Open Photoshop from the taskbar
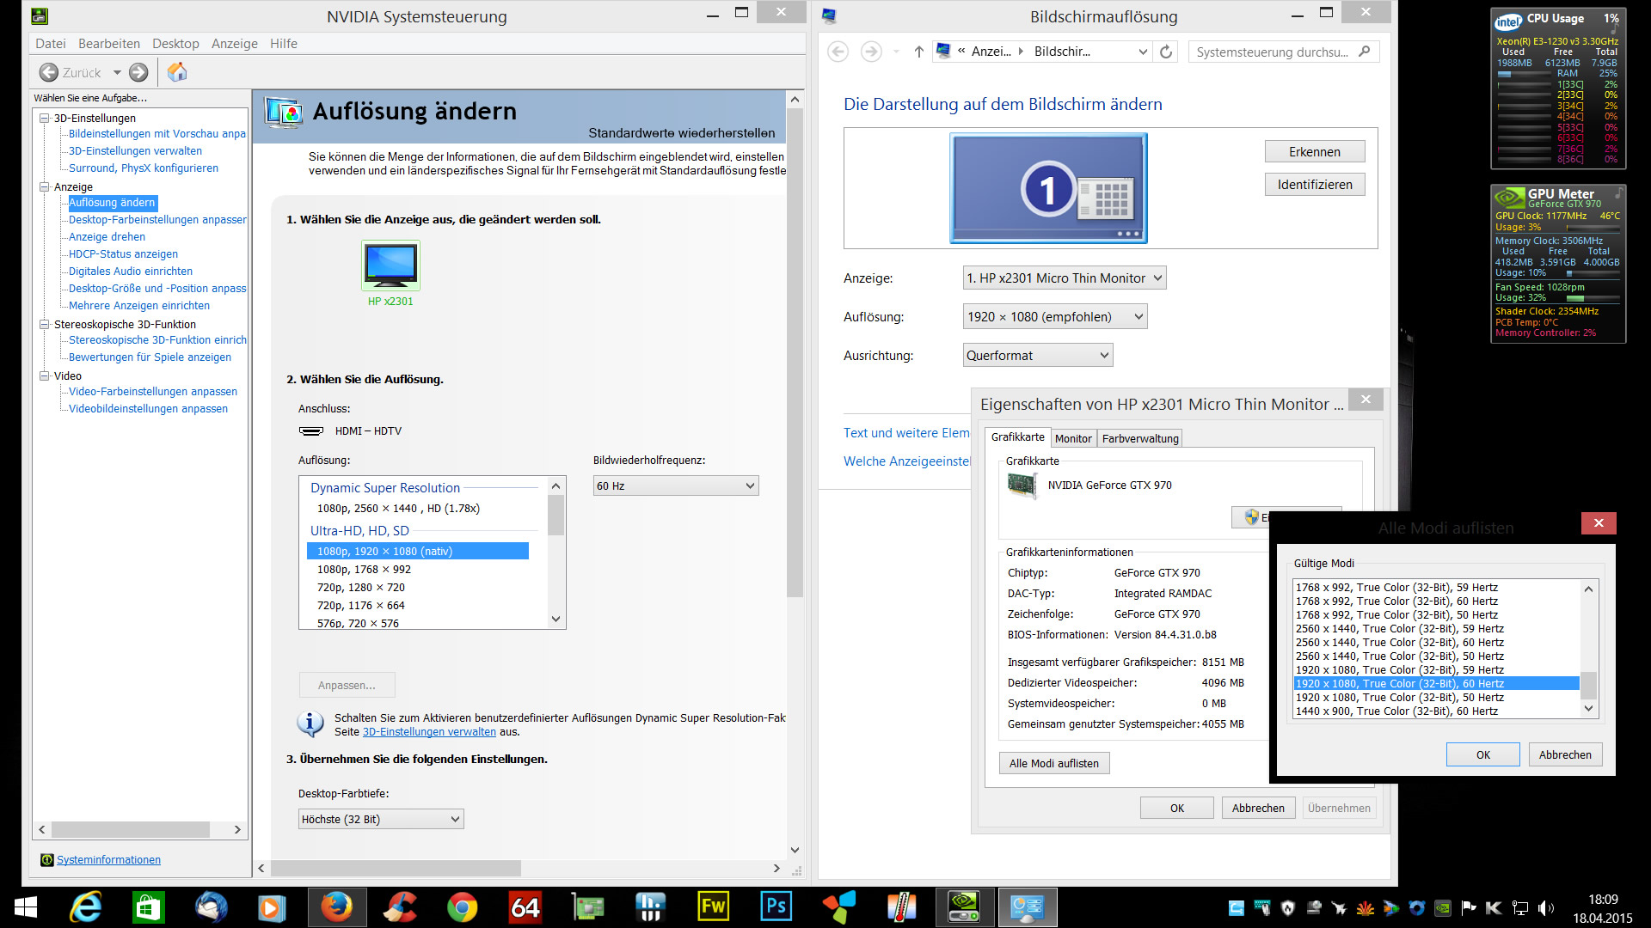The height and width of the screenshot is (928, 1651). tap(776, 907)
